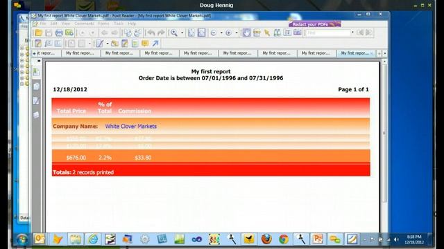The width and height of the screenshot is (444, 249).
Task: Select the Zoom magnifier tool
Action: coord(174,33)
